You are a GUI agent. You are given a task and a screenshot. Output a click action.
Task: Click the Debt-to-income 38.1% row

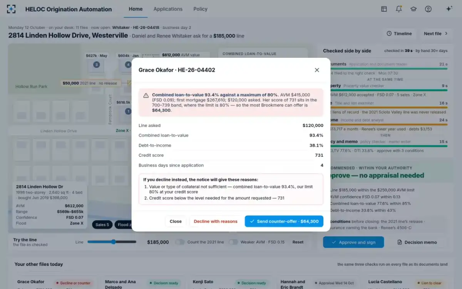pyautogui.click(x=231, y=145)
